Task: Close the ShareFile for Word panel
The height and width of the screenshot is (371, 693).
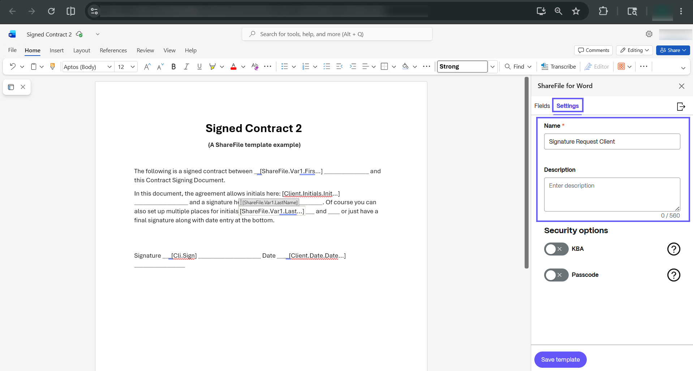Action: 682,86
